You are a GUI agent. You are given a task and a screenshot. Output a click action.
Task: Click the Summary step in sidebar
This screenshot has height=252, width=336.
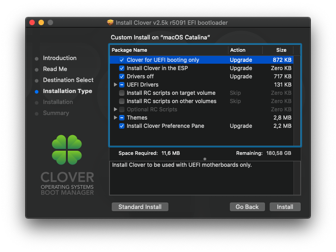click(x=56, y=113)
